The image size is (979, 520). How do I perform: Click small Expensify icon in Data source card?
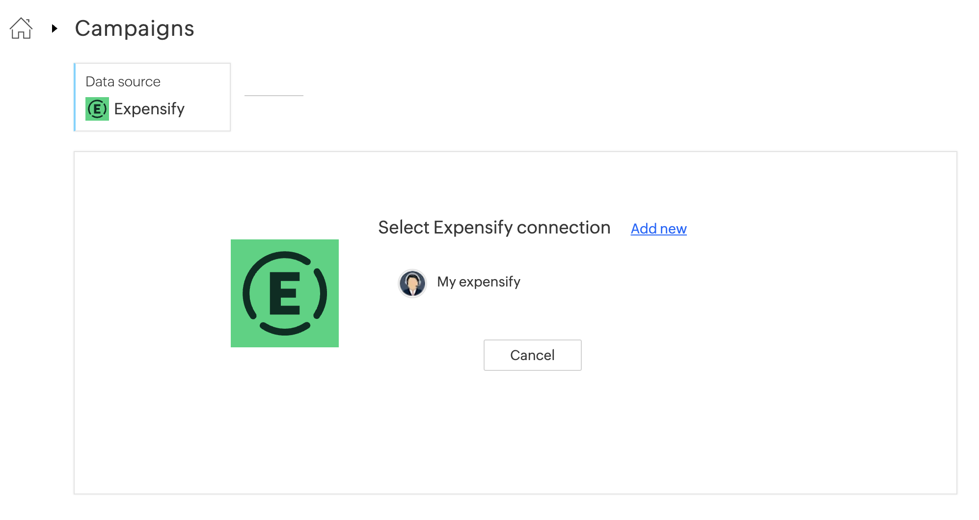(x=97, y=109)
